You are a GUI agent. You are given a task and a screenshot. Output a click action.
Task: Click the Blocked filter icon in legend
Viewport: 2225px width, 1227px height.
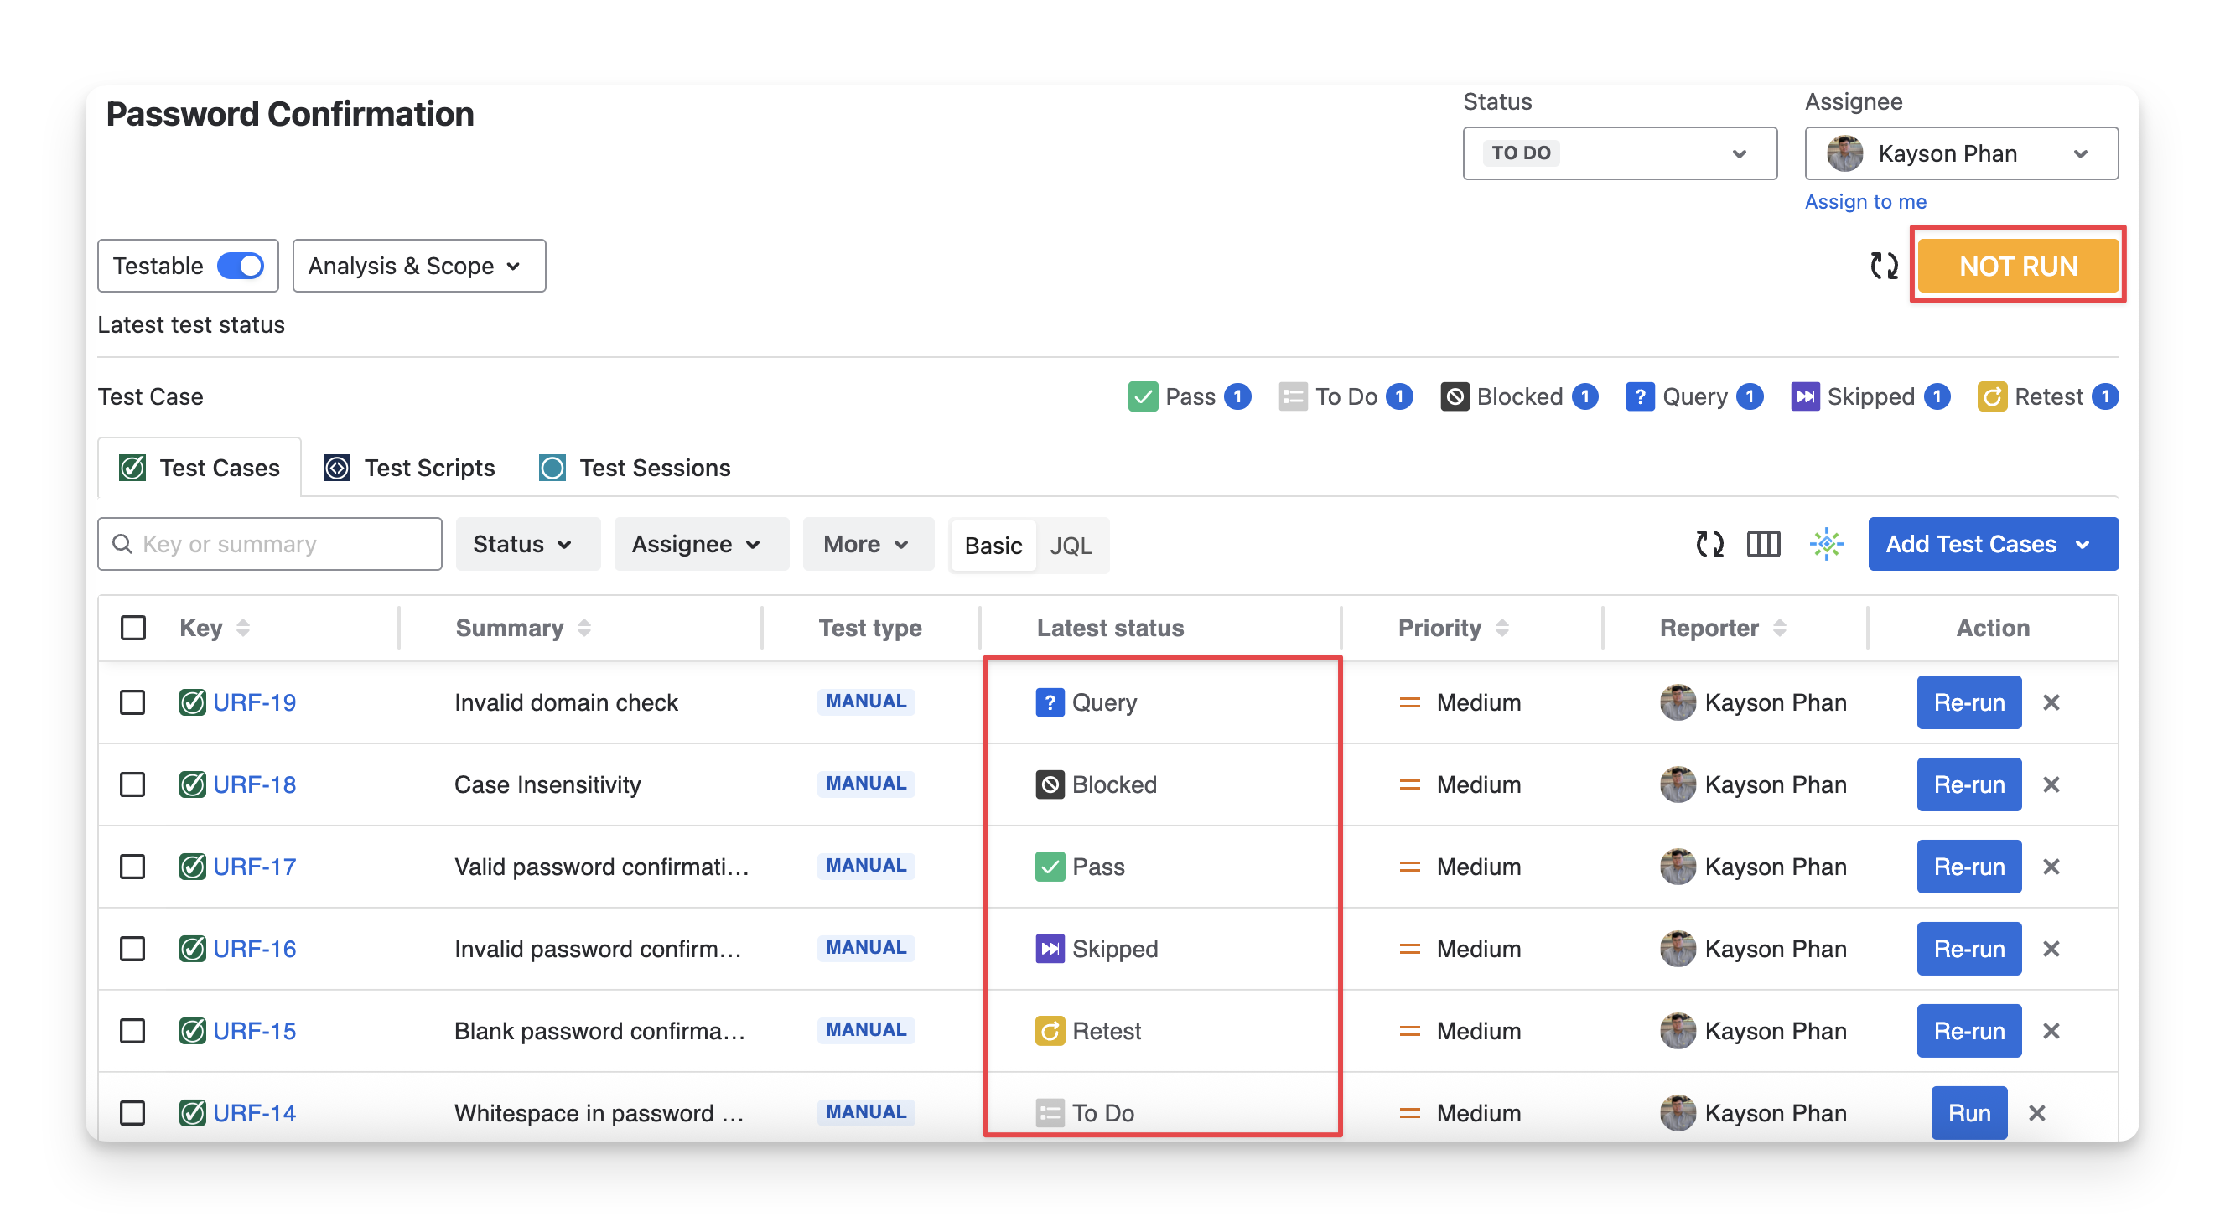[1455, 396]
